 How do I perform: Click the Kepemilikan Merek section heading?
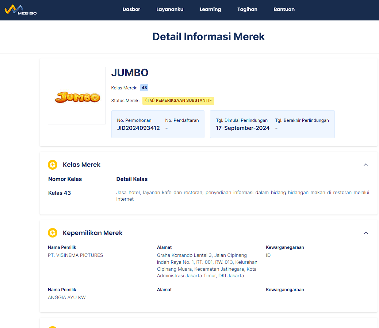point(93,233)
